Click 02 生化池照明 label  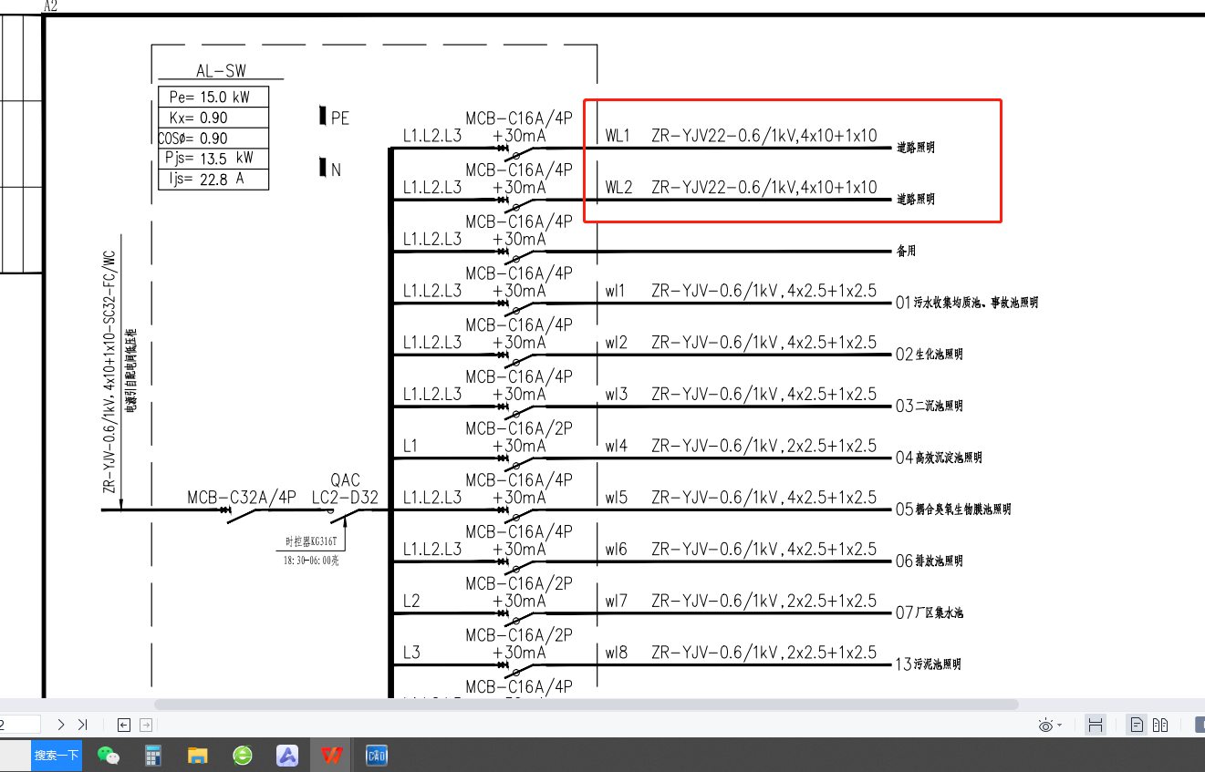click(929, 355)
